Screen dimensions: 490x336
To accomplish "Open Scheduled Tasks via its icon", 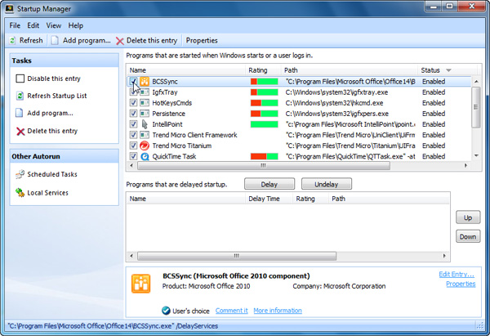I will [x=20, y=174].
